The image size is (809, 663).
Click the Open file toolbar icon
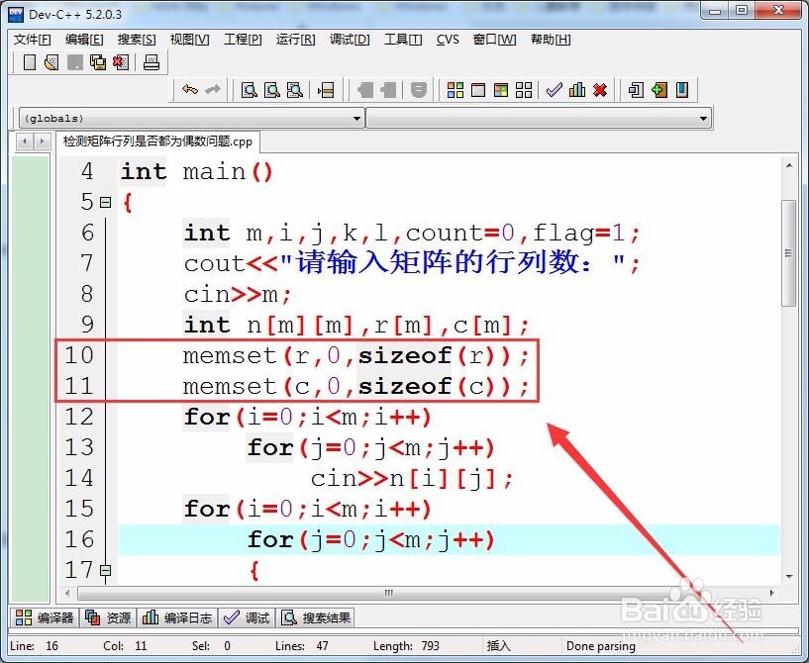[51, 62]
